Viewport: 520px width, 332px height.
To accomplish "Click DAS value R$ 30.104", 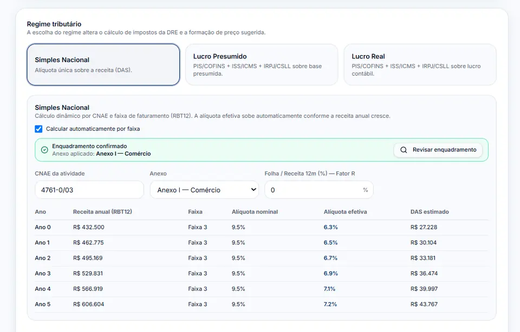I will coord(424,243).
